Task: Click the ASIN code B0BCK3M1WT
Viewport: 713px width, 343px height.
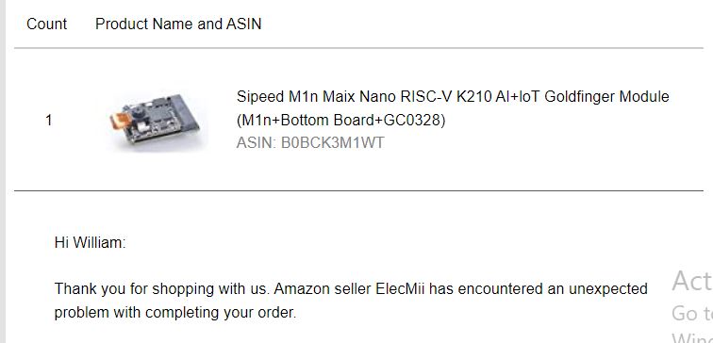Action: [x=332, y=142]
